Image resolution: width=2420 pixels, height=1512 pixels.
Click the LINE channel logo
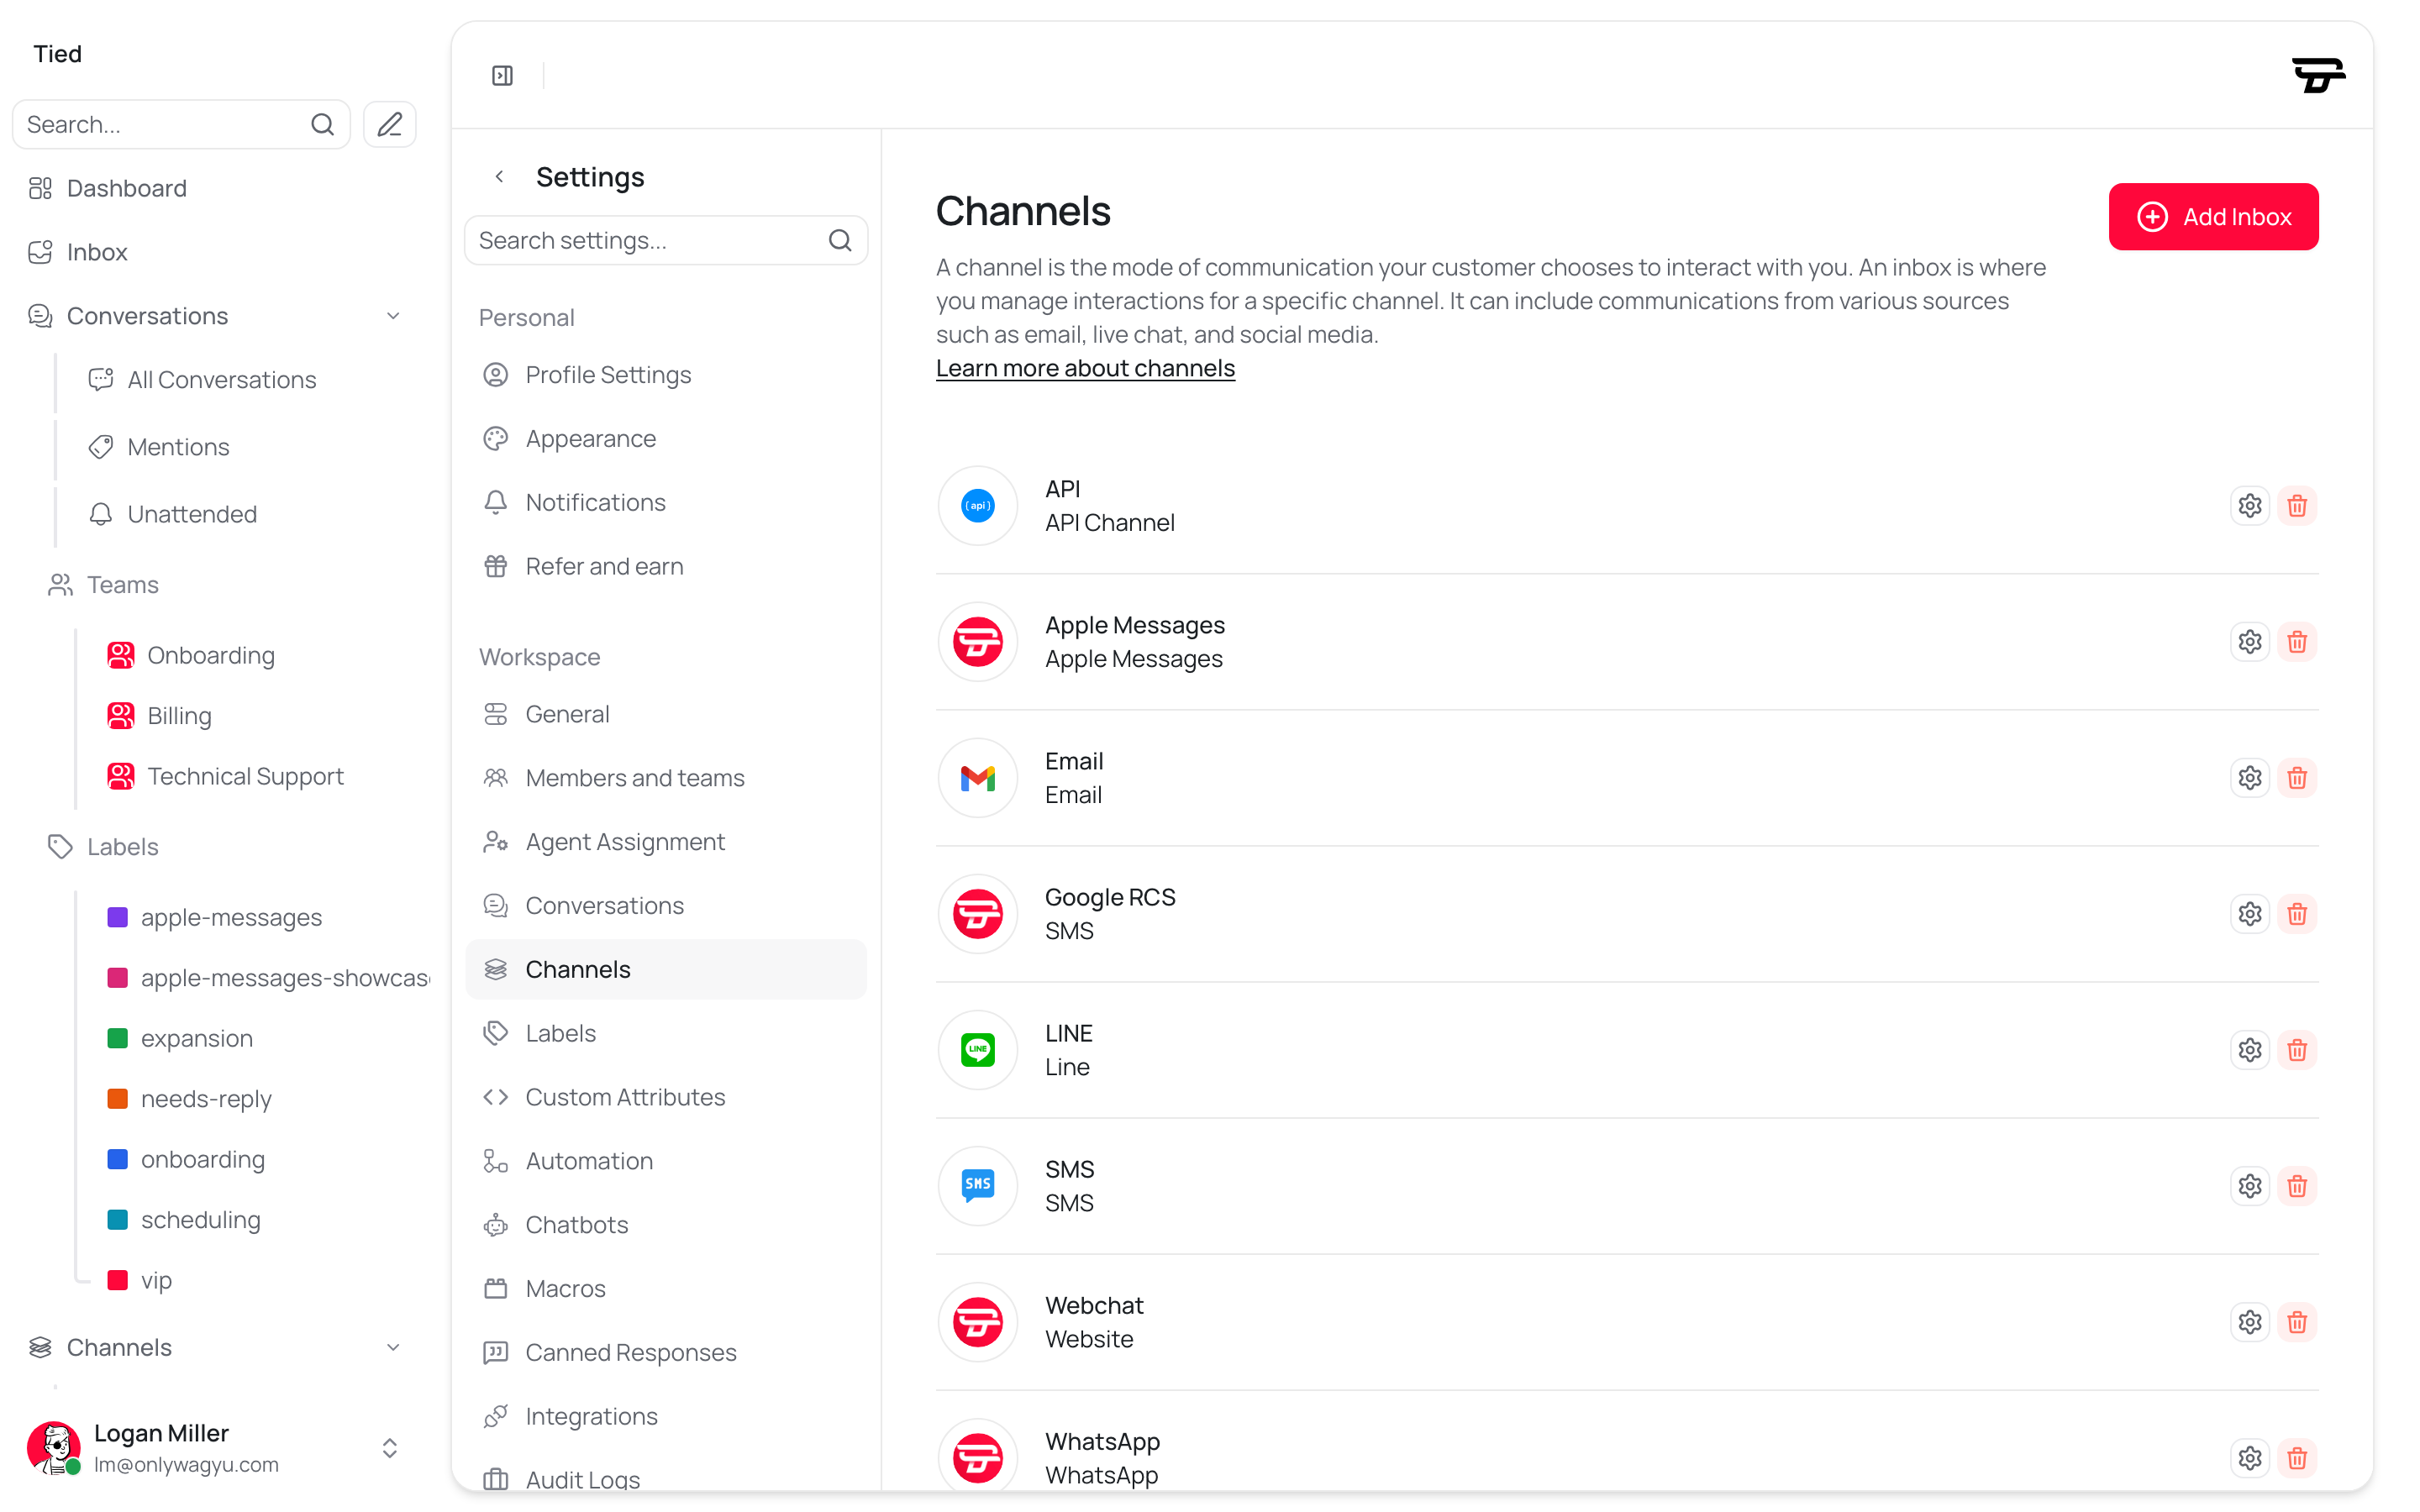(977, 1049)
